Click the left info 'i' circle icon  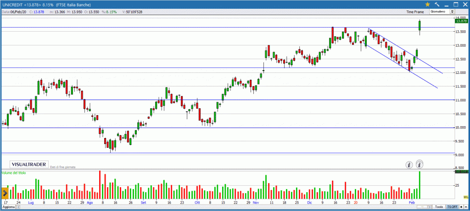409,165
